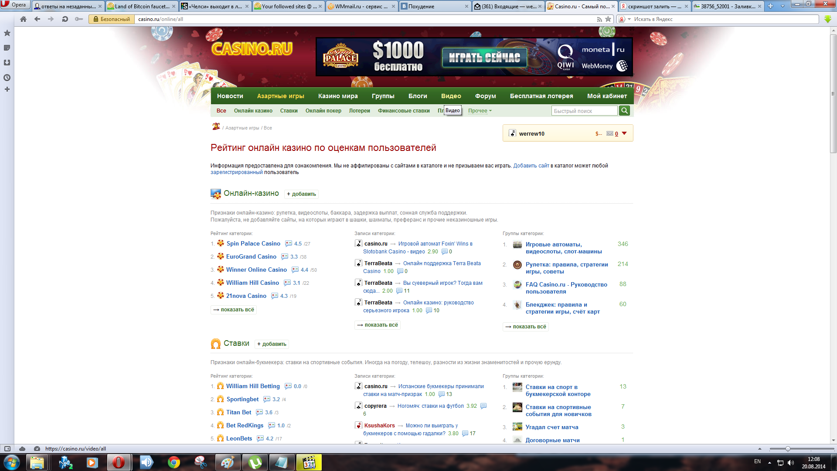This screenshot has width=837, height=471.
Task: Open the Казино мира menu item
Action: [338, 96]
